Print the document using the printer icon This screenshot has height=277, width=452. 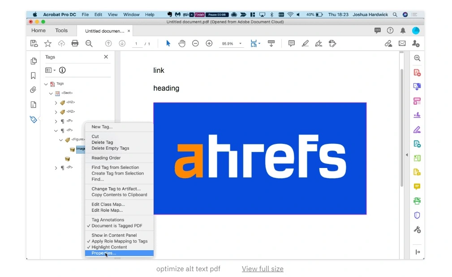pos(75,43)
